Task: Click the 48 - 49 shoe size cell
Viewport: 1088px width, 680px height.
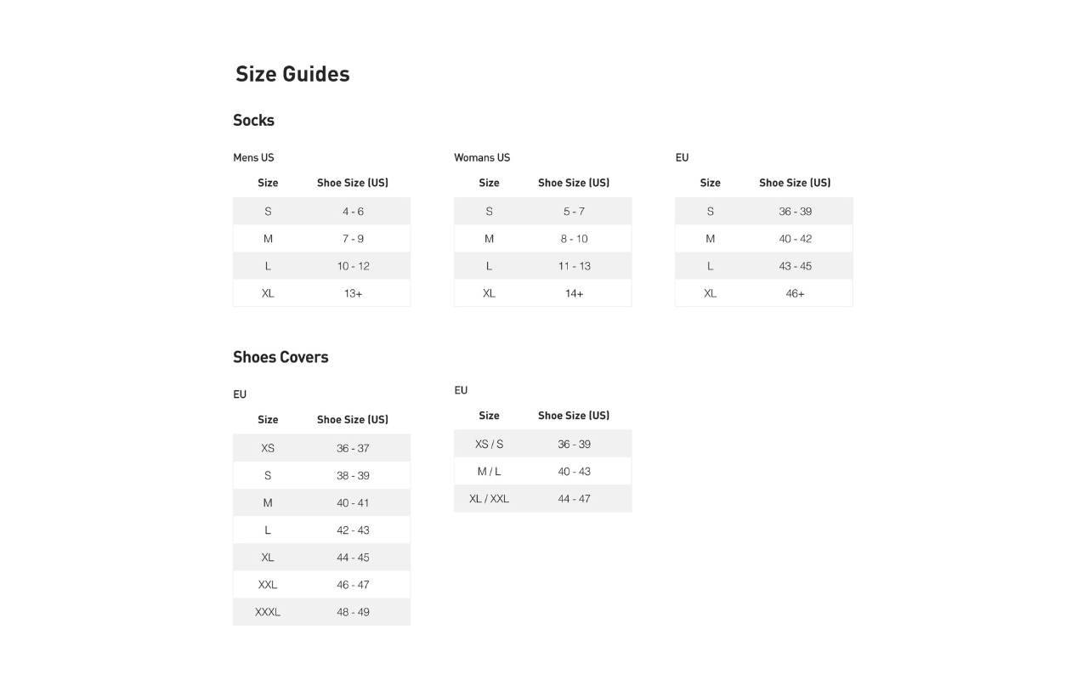Action: [353, 612]
